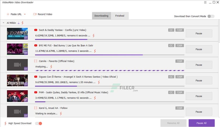Pause the BYE ME FUI download
This screenshot has width=220, height=127.
199,49
